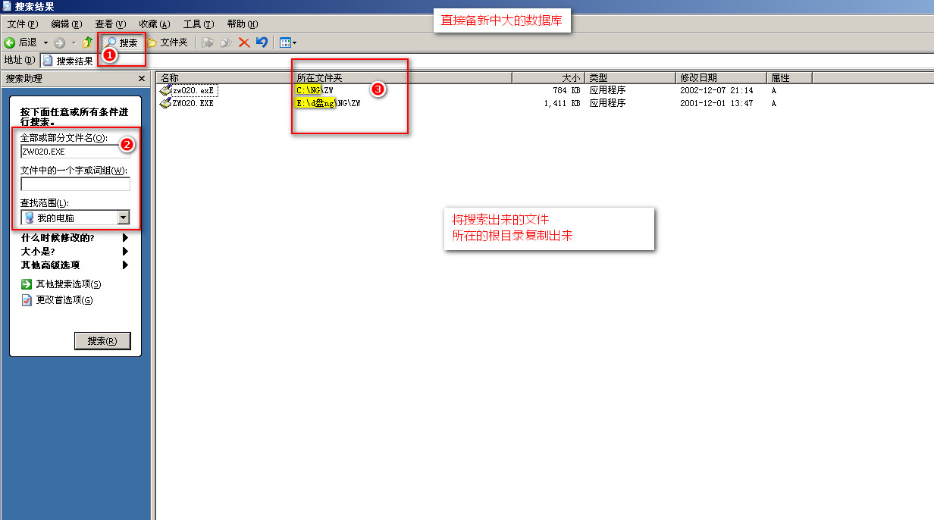The image size is (934, 520).
Task: Click the file name field containing ZW020.EXE
Action: [x=75, y=152]
